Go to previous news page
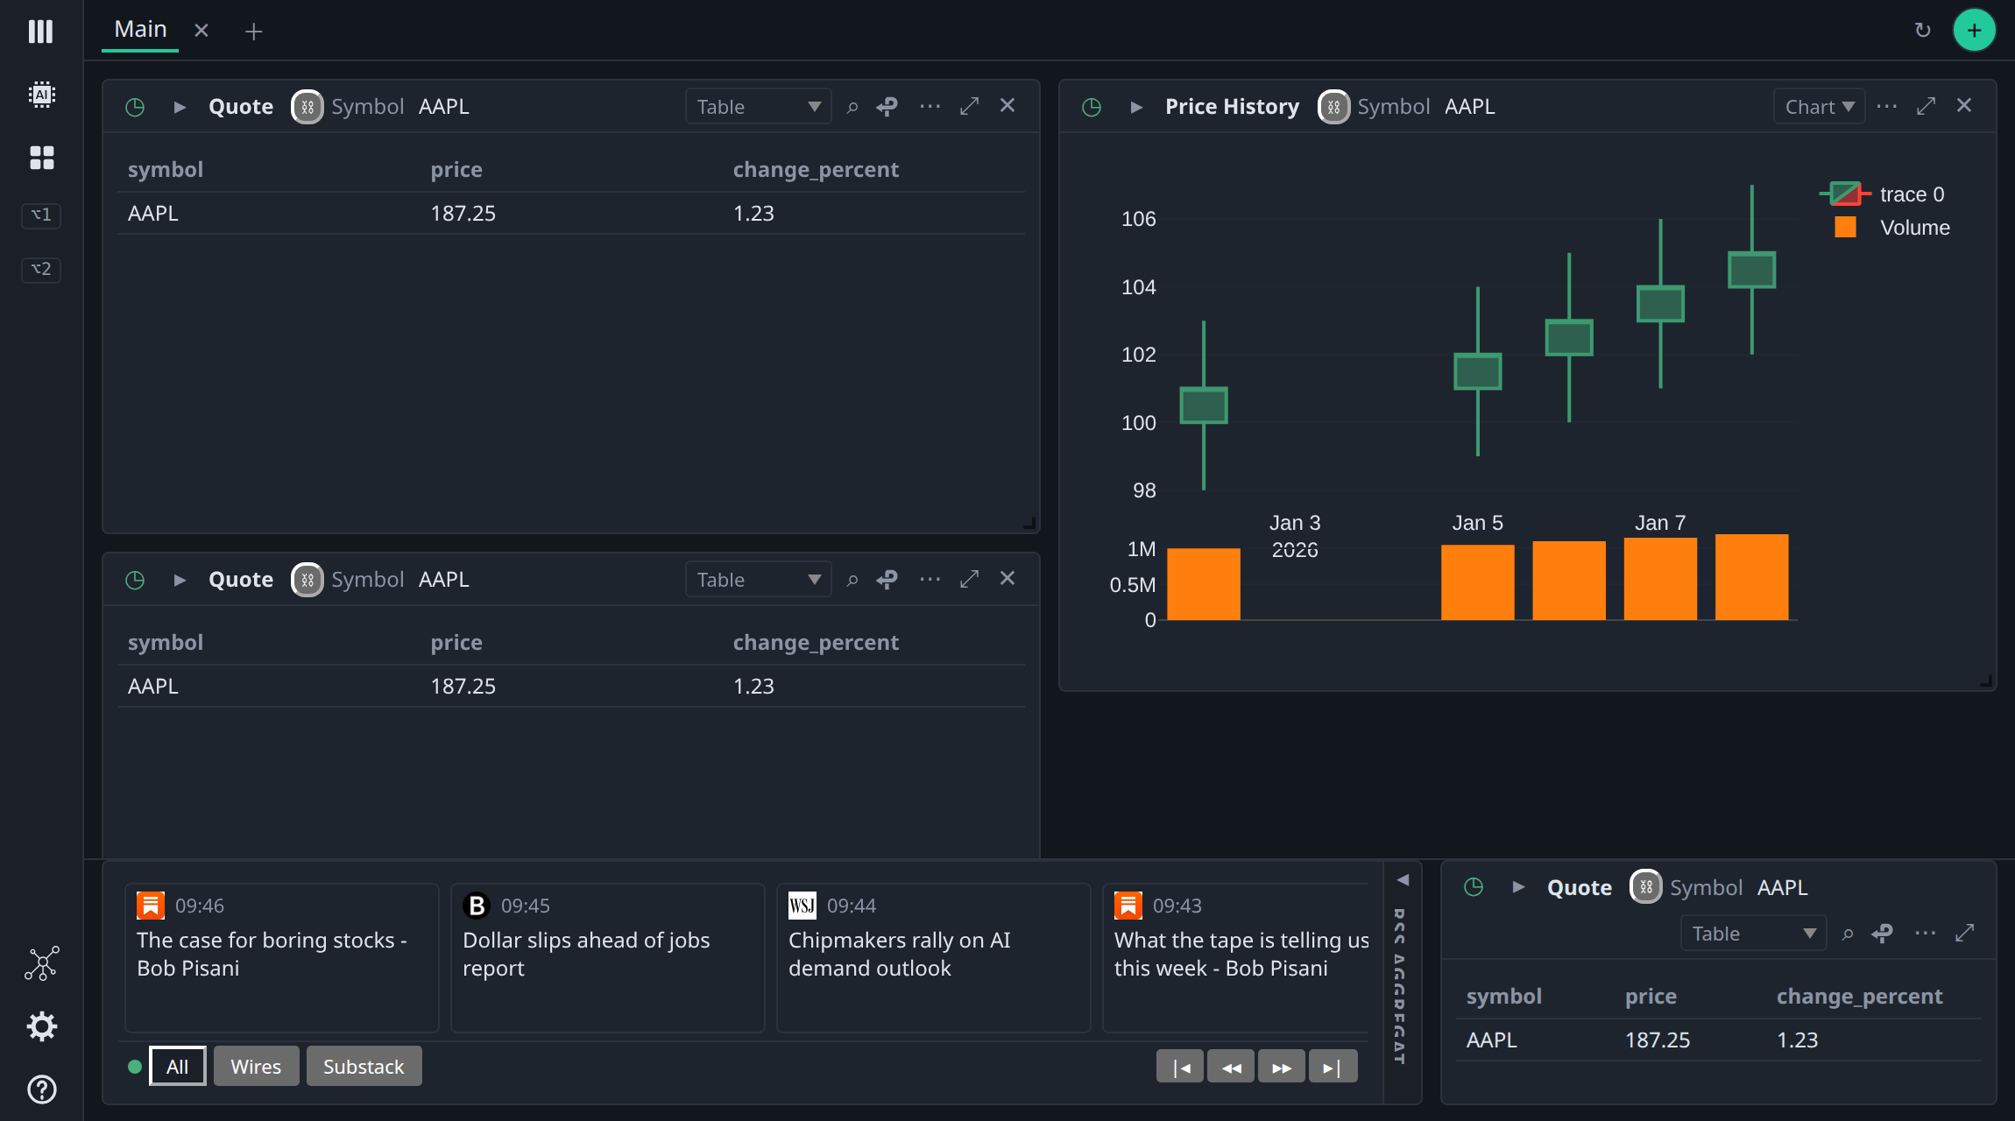Screen dimensions: 2015x1121 [1231, 1067]
